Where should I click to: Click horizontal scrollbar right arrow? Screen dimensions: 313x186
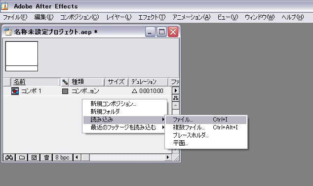click(168, 157)
